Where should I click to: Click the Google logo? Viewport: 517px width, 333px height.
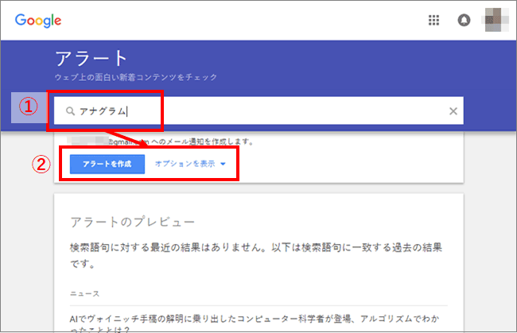coord(37,21)
